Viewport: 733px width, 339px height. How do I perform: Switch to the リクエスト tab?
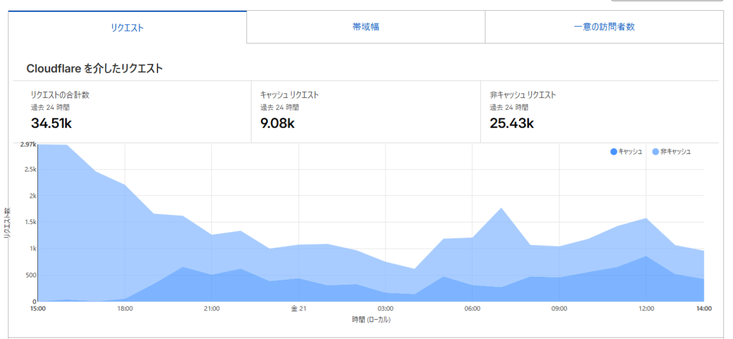click(x=127, y=27)
